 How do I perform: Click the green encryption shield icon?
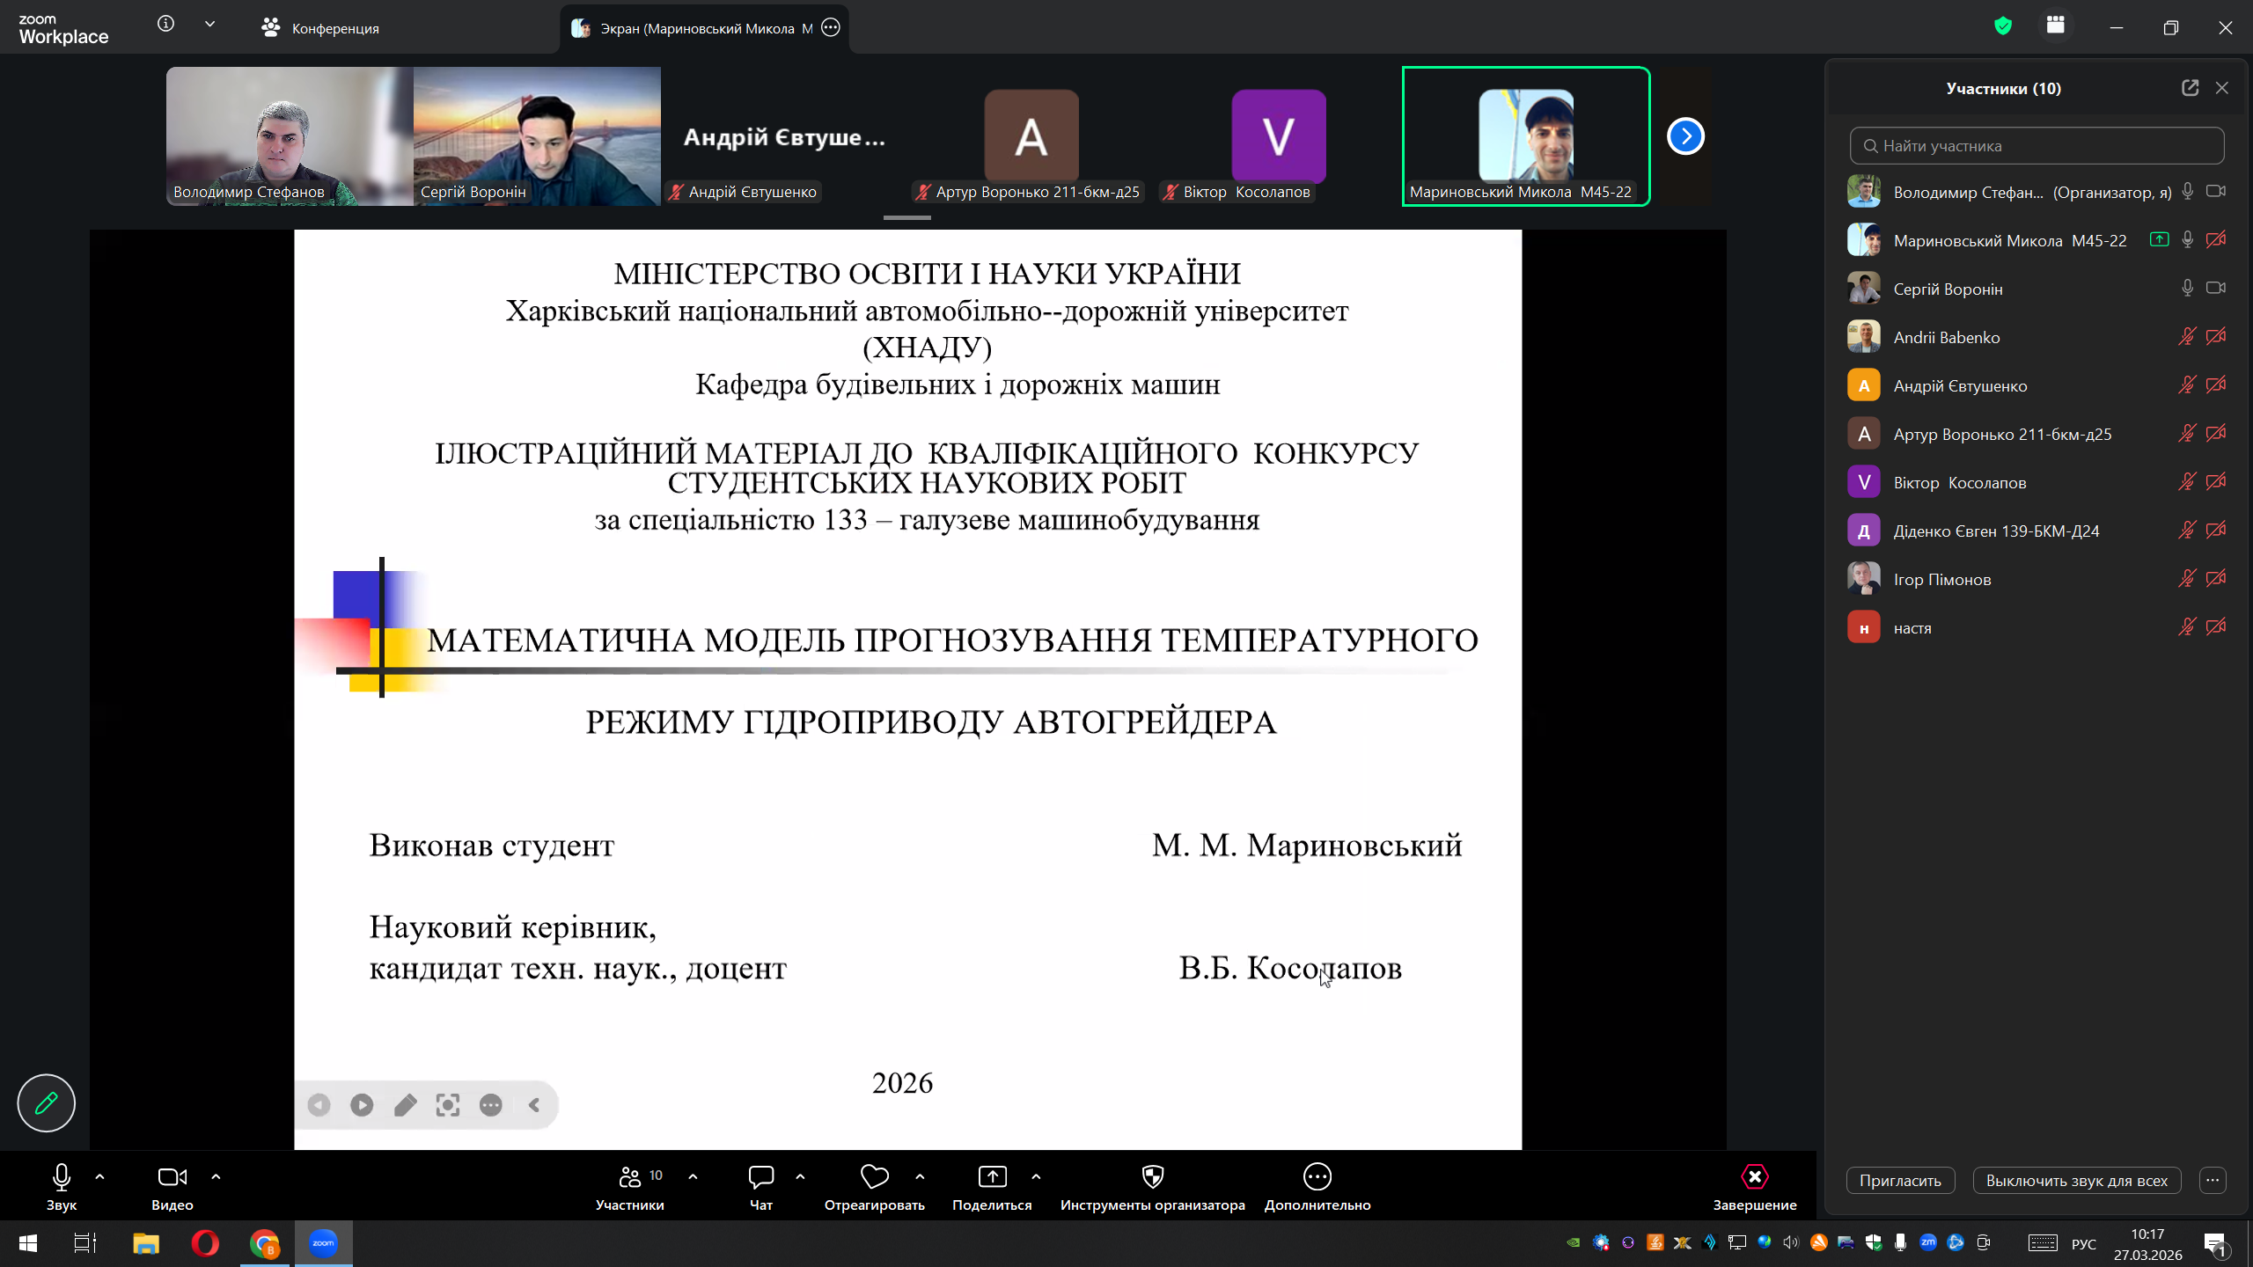[2003, 27]
